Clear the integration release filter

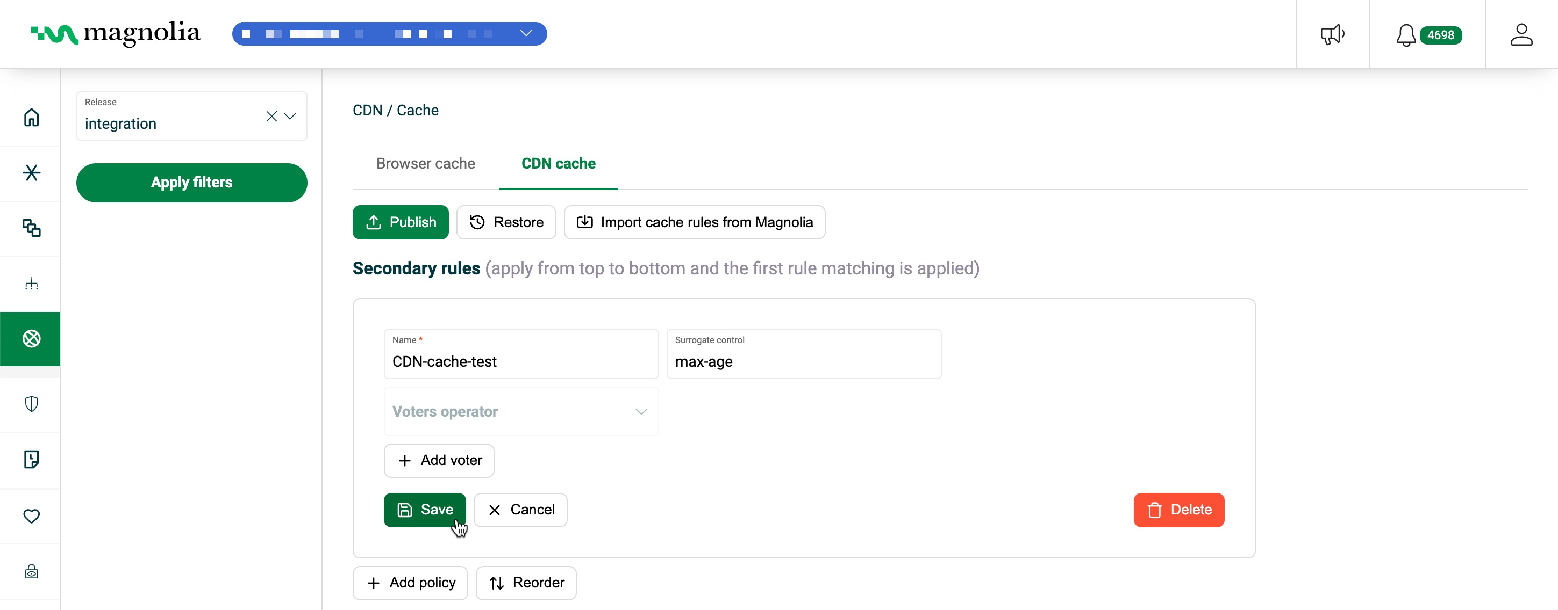tap(271, 117)
